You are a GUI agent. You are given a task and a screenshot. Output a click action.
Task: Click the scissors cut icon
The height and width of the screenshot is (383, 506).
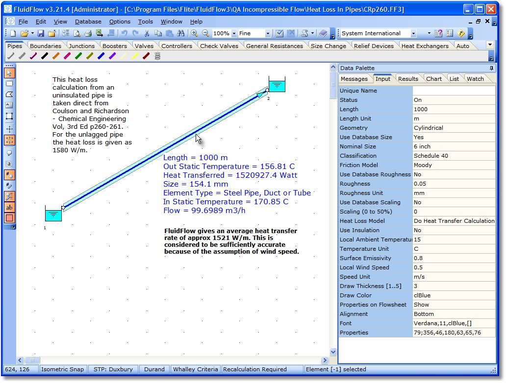(x=147, y=33)
